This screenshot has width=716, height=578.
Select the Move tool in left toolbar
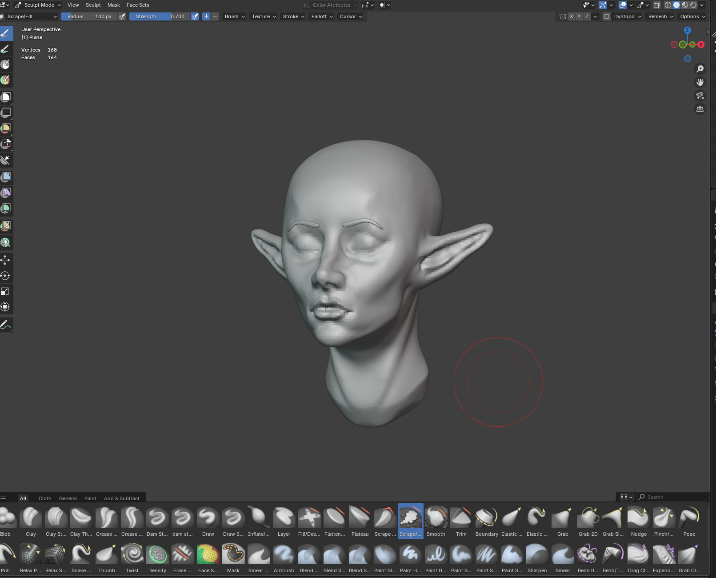coord(6,260)
